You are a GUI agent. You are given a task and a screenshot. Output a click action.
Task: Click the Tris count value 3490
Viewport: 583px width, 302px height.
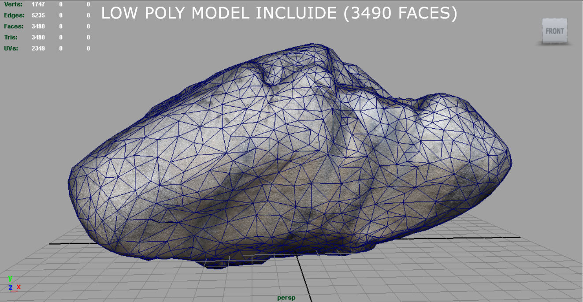coord(38,37)
